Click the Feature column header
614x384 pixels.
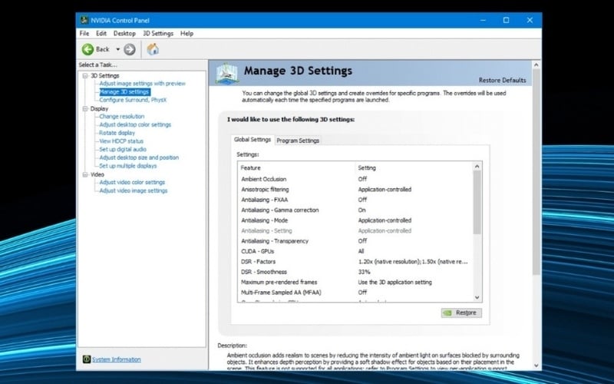pos(296,167)
